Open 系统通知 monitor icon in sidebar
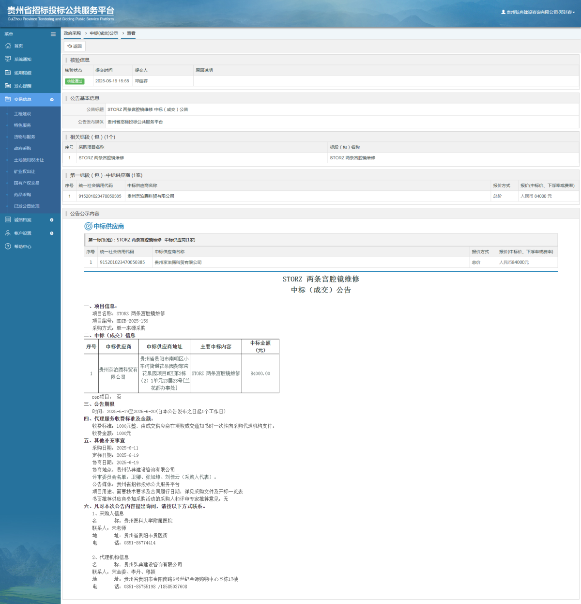 (x=8, y=59)
